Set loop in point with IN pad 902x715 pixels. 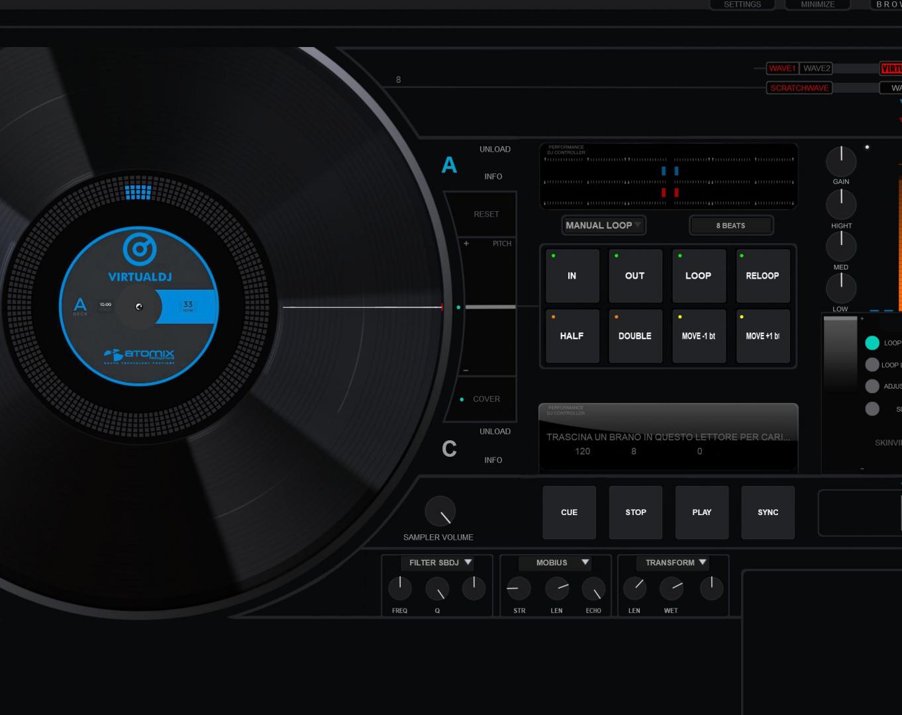click(x=572, y=275)
